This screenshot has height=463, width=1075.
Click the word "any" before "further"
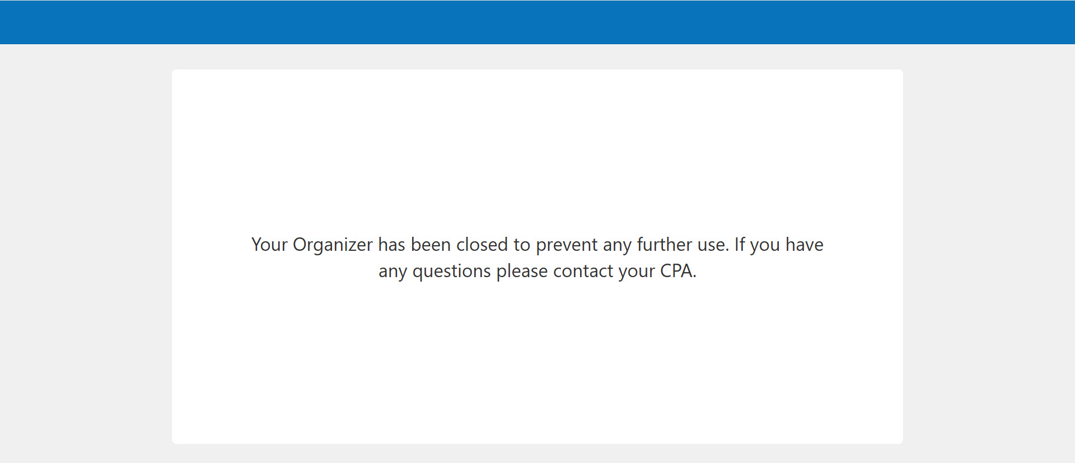617,245
